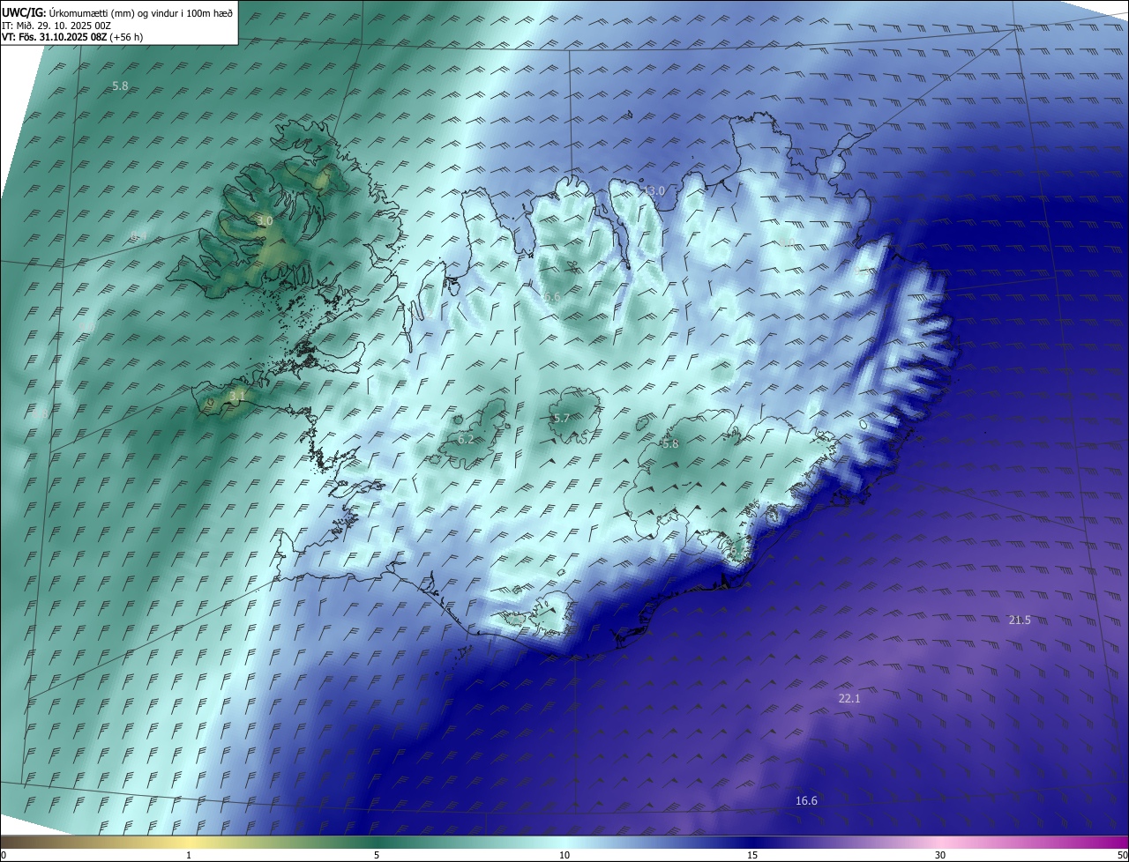Select the 5.8 label on Vatnajökull glacier
This screenshot has height=862, width=1129.
[670, 444]
